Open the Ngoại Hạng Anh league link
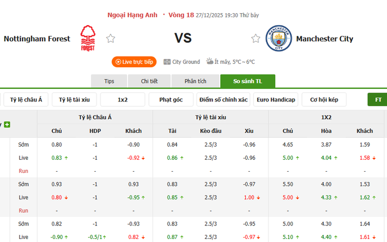Screen dimensions: 387x242 point(133,15)
